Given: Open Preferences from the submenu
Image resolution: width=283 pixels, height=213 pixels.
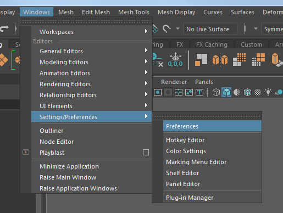Looking at the screenshot, I should click(212, 126).
